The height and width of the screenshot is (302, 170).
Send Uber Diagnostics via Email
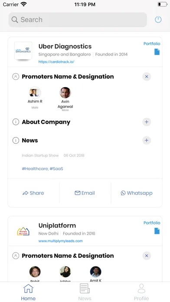coord(85,193)
